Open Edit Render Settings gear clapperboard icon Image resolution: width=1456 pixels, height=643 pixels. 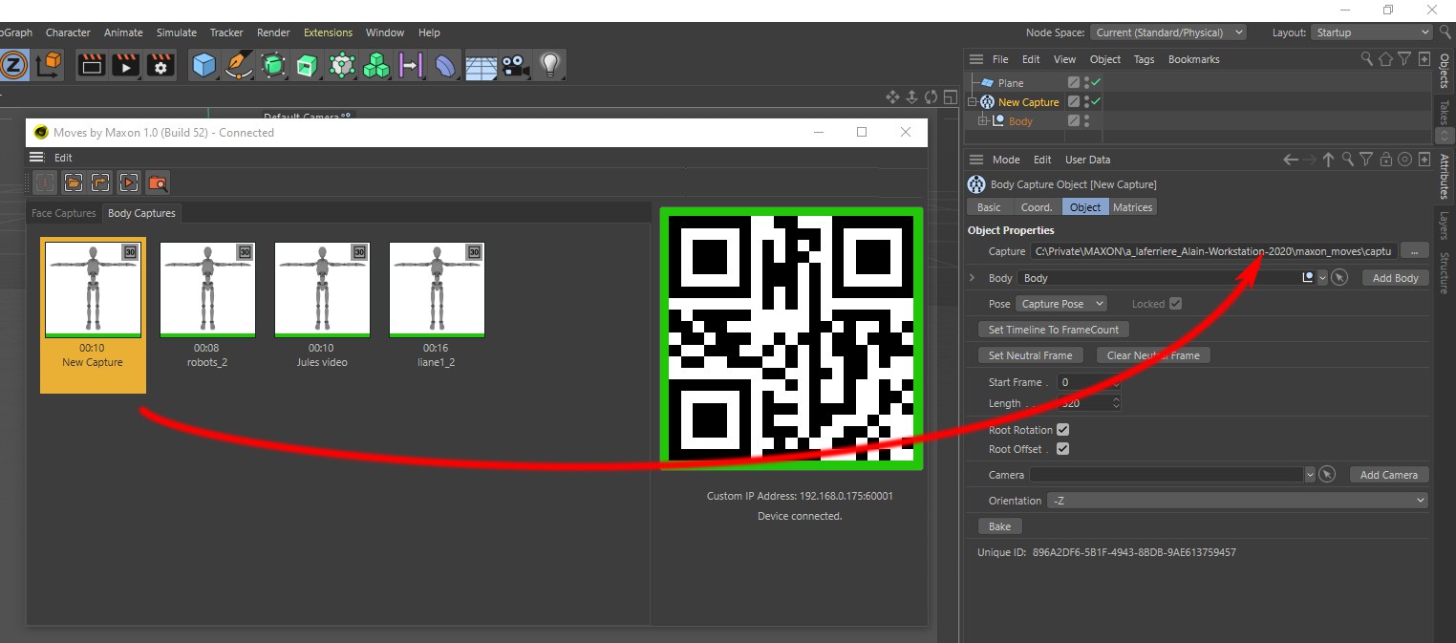click(x=161, y=65)
